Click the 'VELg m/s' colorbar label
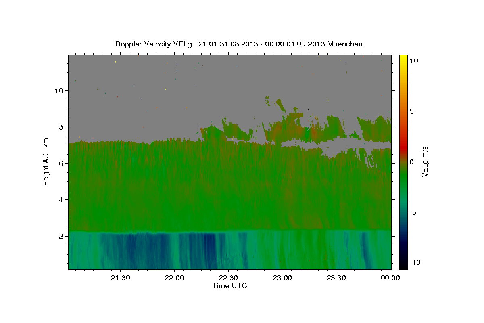The image size is (484, 323). (425, 161)
